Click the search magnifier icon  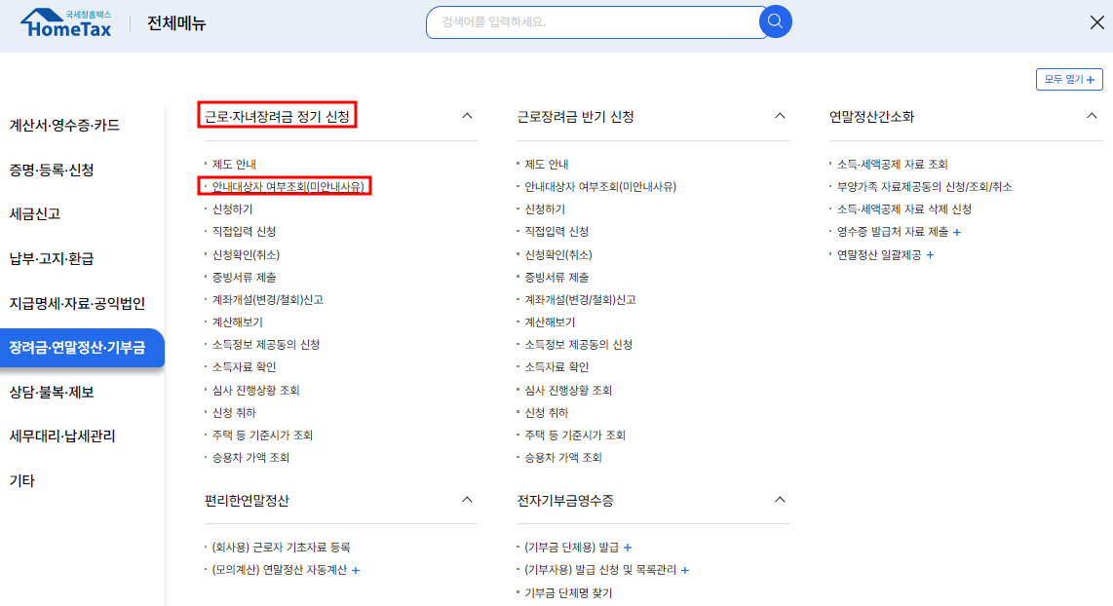tap(775, 21)
